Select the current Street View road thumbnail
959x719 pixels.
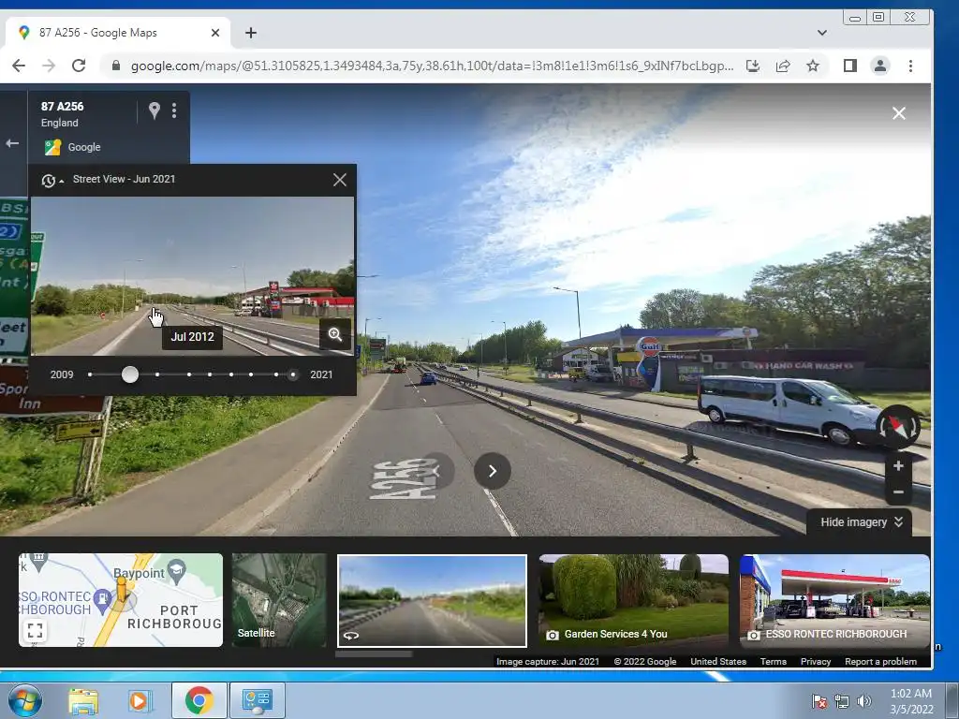click(x=432, y=600)
